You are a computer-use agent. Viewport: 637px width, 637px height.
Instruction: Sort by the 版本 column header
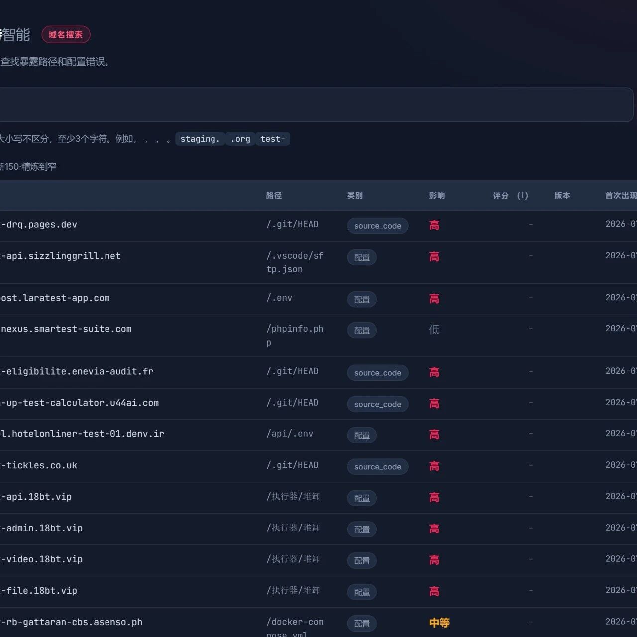(562, 196)
